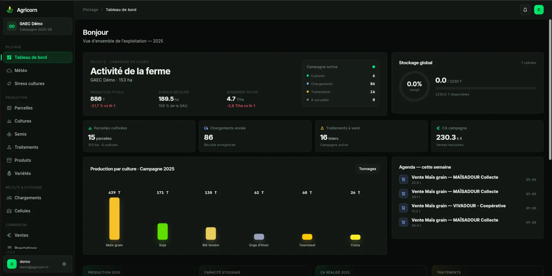Open settings gear next to demo account
This screenshot has height=276, width=552.
pos(64,264)
